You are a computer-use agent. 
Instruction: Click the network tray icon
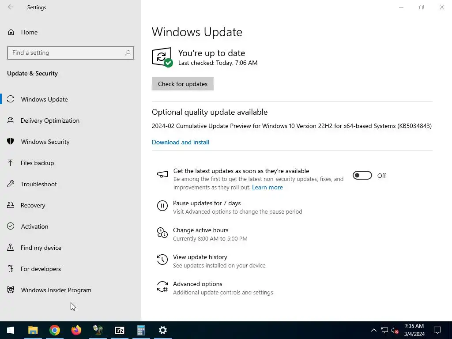[x=384, y=330]
